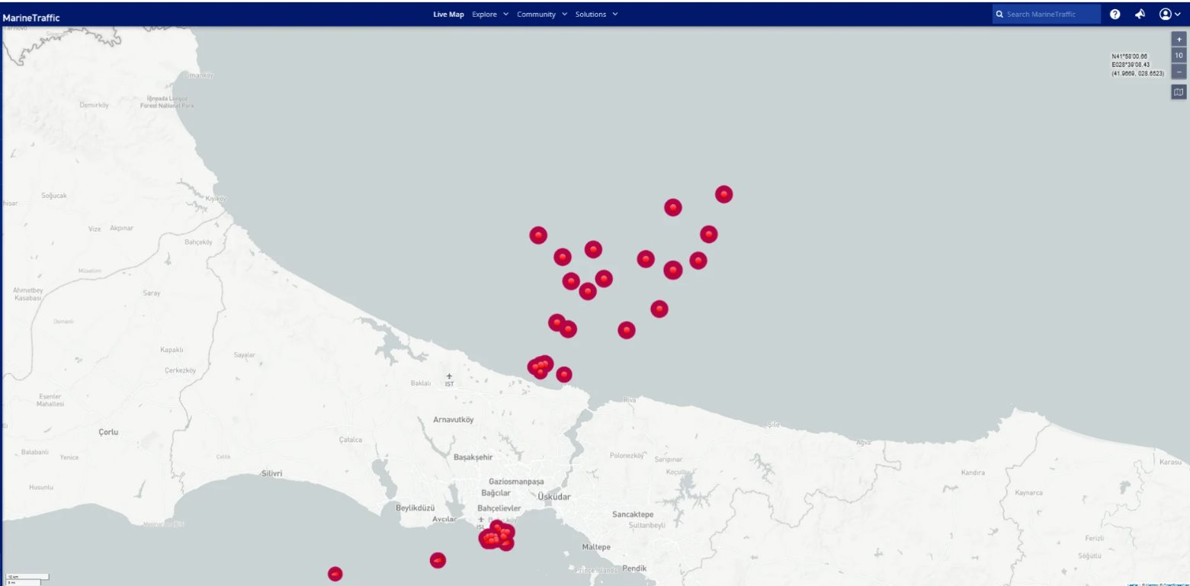Image resolution: width=1190 pixels, height=586 pixels.
Task: Select the northeasternmost vessel marker
Action: point(723,194)
